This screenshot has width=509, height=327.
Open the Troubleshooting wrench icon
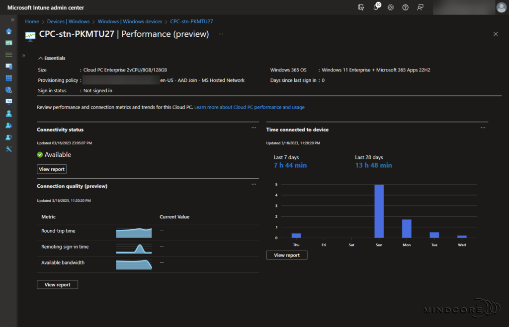point(8,149)
